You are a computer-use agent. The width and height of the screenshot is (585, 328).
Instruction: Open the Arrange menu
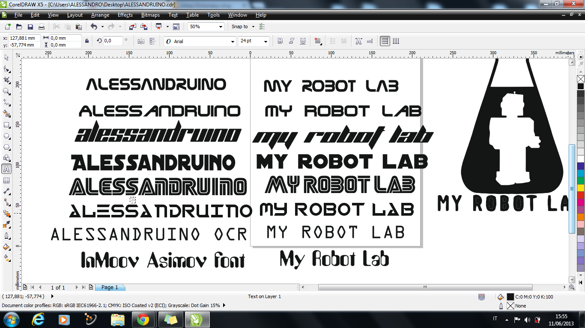[x=100, y=15]
